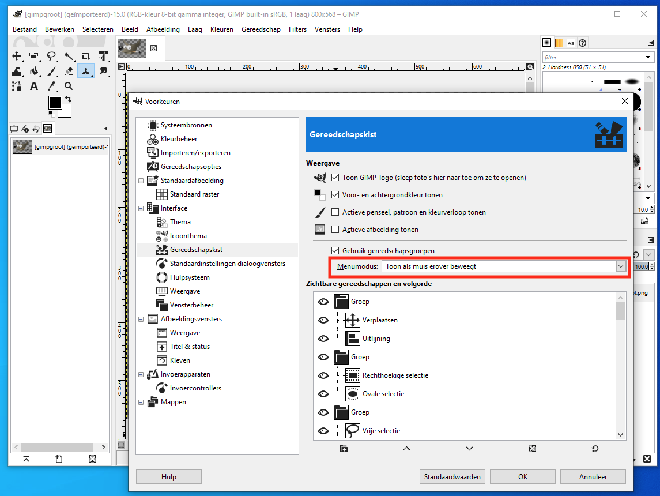660x496 pixels.
Task: Enable 'Actieve afbeelding tonen' checkbox
Action: pos(335,230)
